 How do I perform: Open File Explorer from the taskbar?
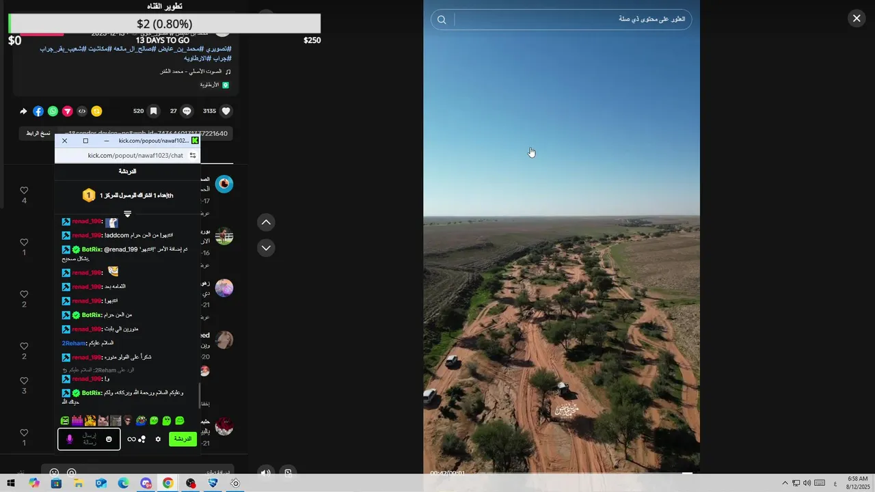click(79, 483)
